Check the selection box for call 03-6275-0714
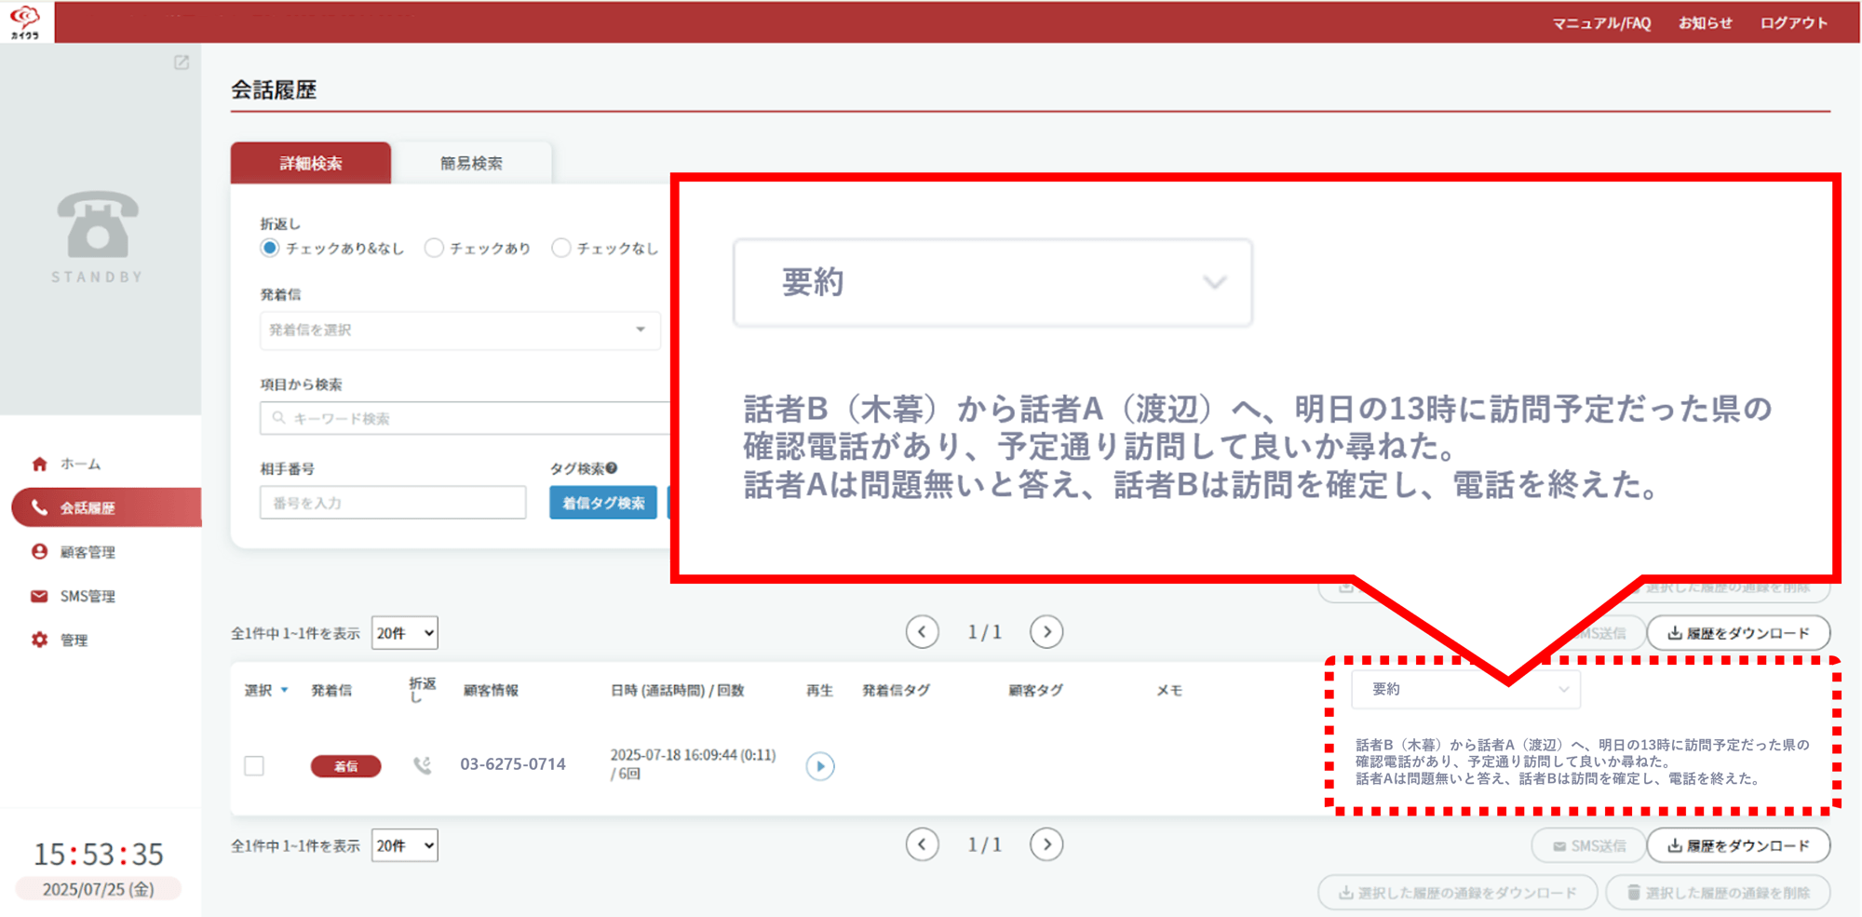The width and height of the screenshot is (1862, 917). coord(254,765)
